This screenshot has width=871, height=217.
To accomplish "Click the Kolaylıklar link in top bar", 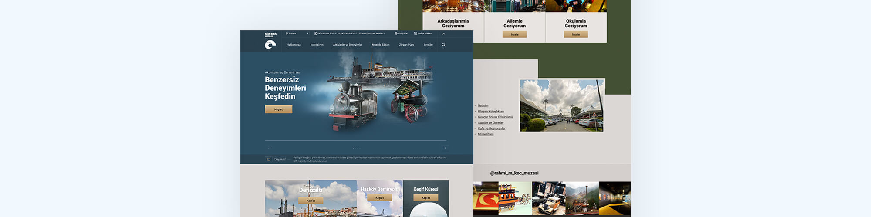I will tap(403, 33).
